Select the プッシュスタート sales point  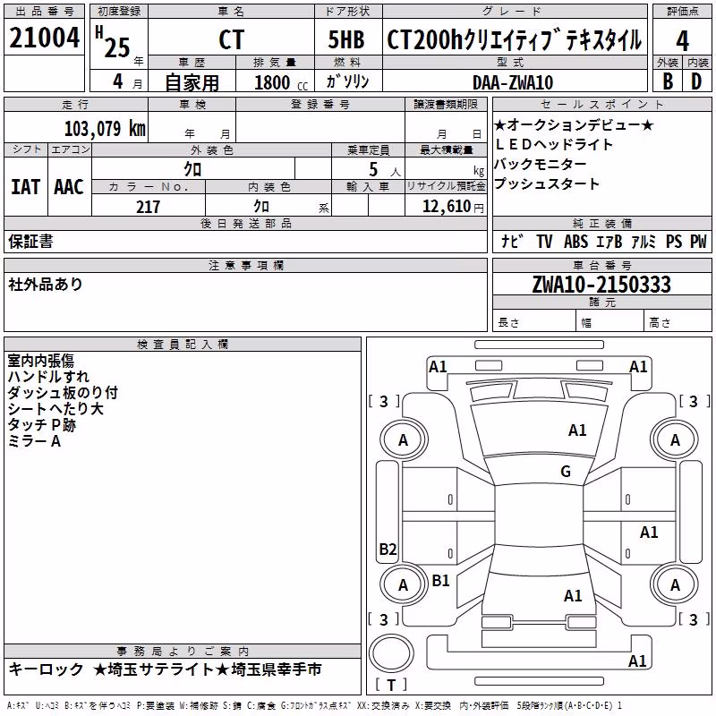click(x=547, y=183)
